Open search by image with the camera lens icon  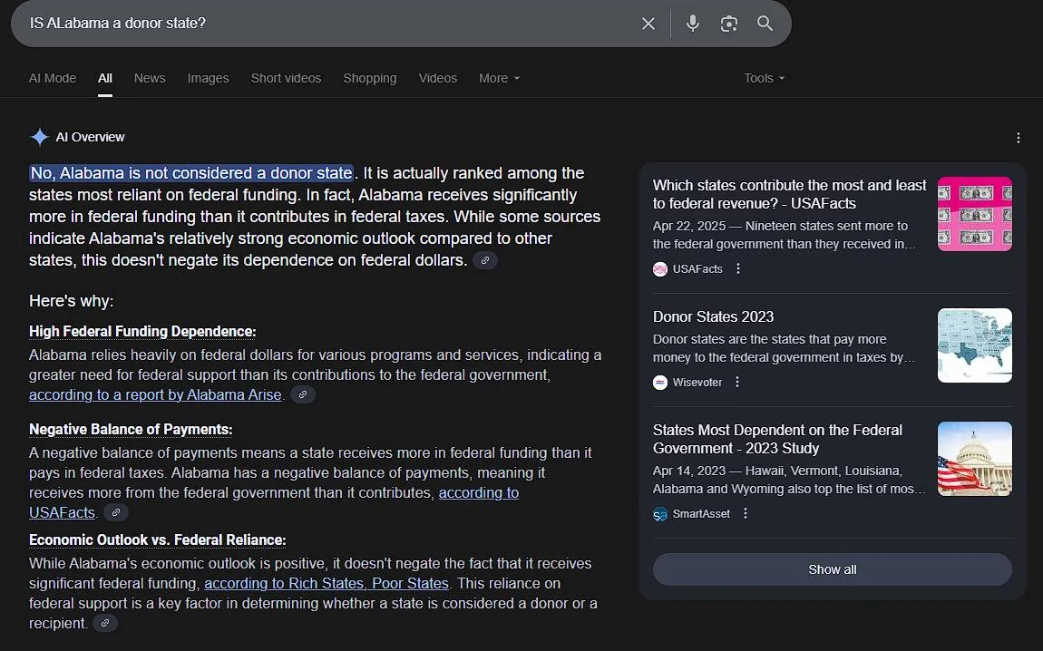(729, 24)
